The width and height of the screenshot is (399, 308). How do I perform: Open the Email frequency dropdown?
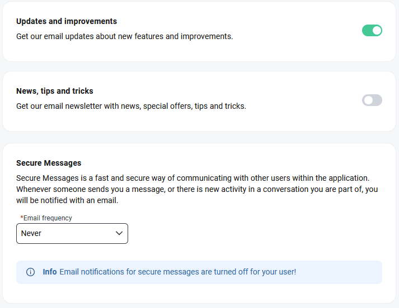click(x=72, y=233)
